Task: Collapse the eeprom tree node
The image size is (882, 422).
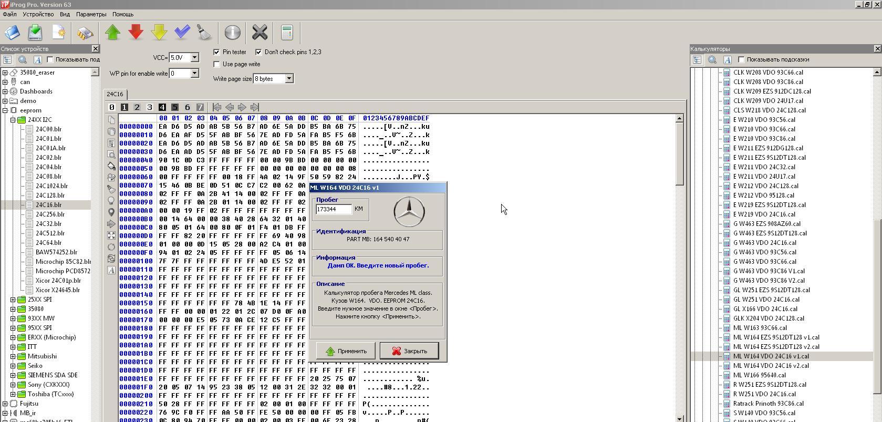Action: pyautogui.click(x=5, y=110)
